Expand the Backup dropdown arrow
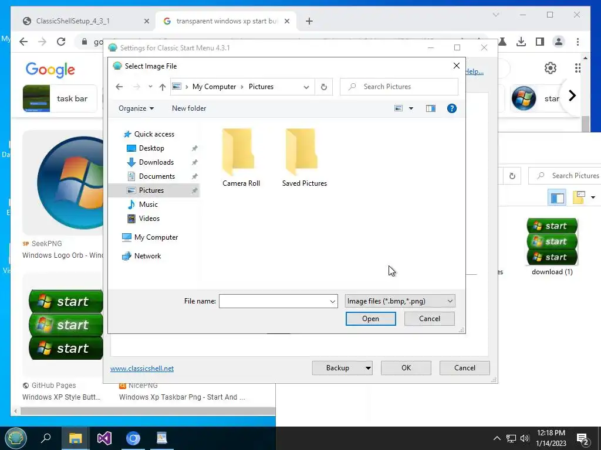 coord(368,368)
